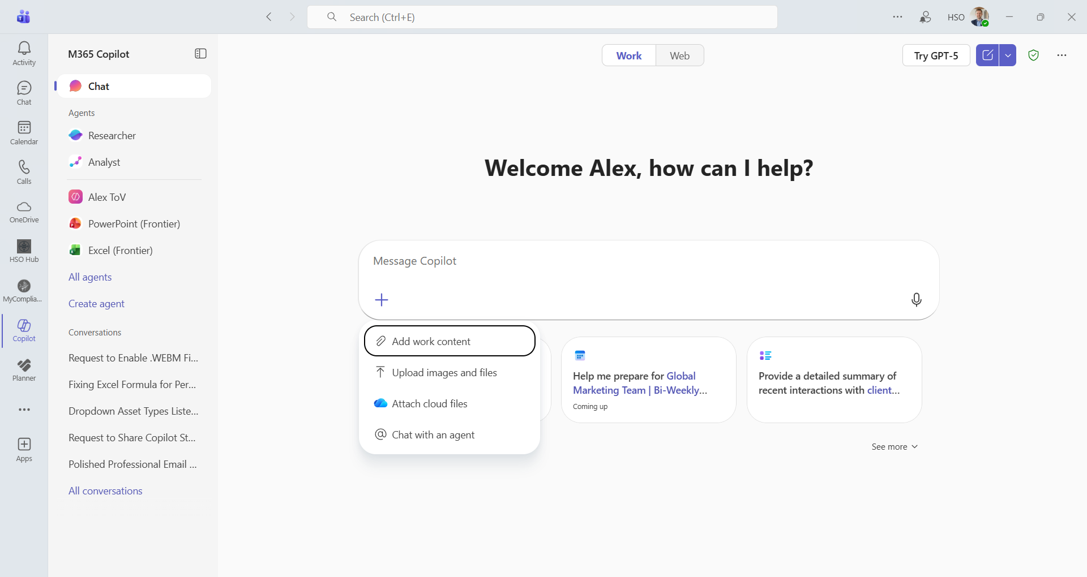Choose Upload images and files
Viewport: 1087px width, 577px height.
444,373
